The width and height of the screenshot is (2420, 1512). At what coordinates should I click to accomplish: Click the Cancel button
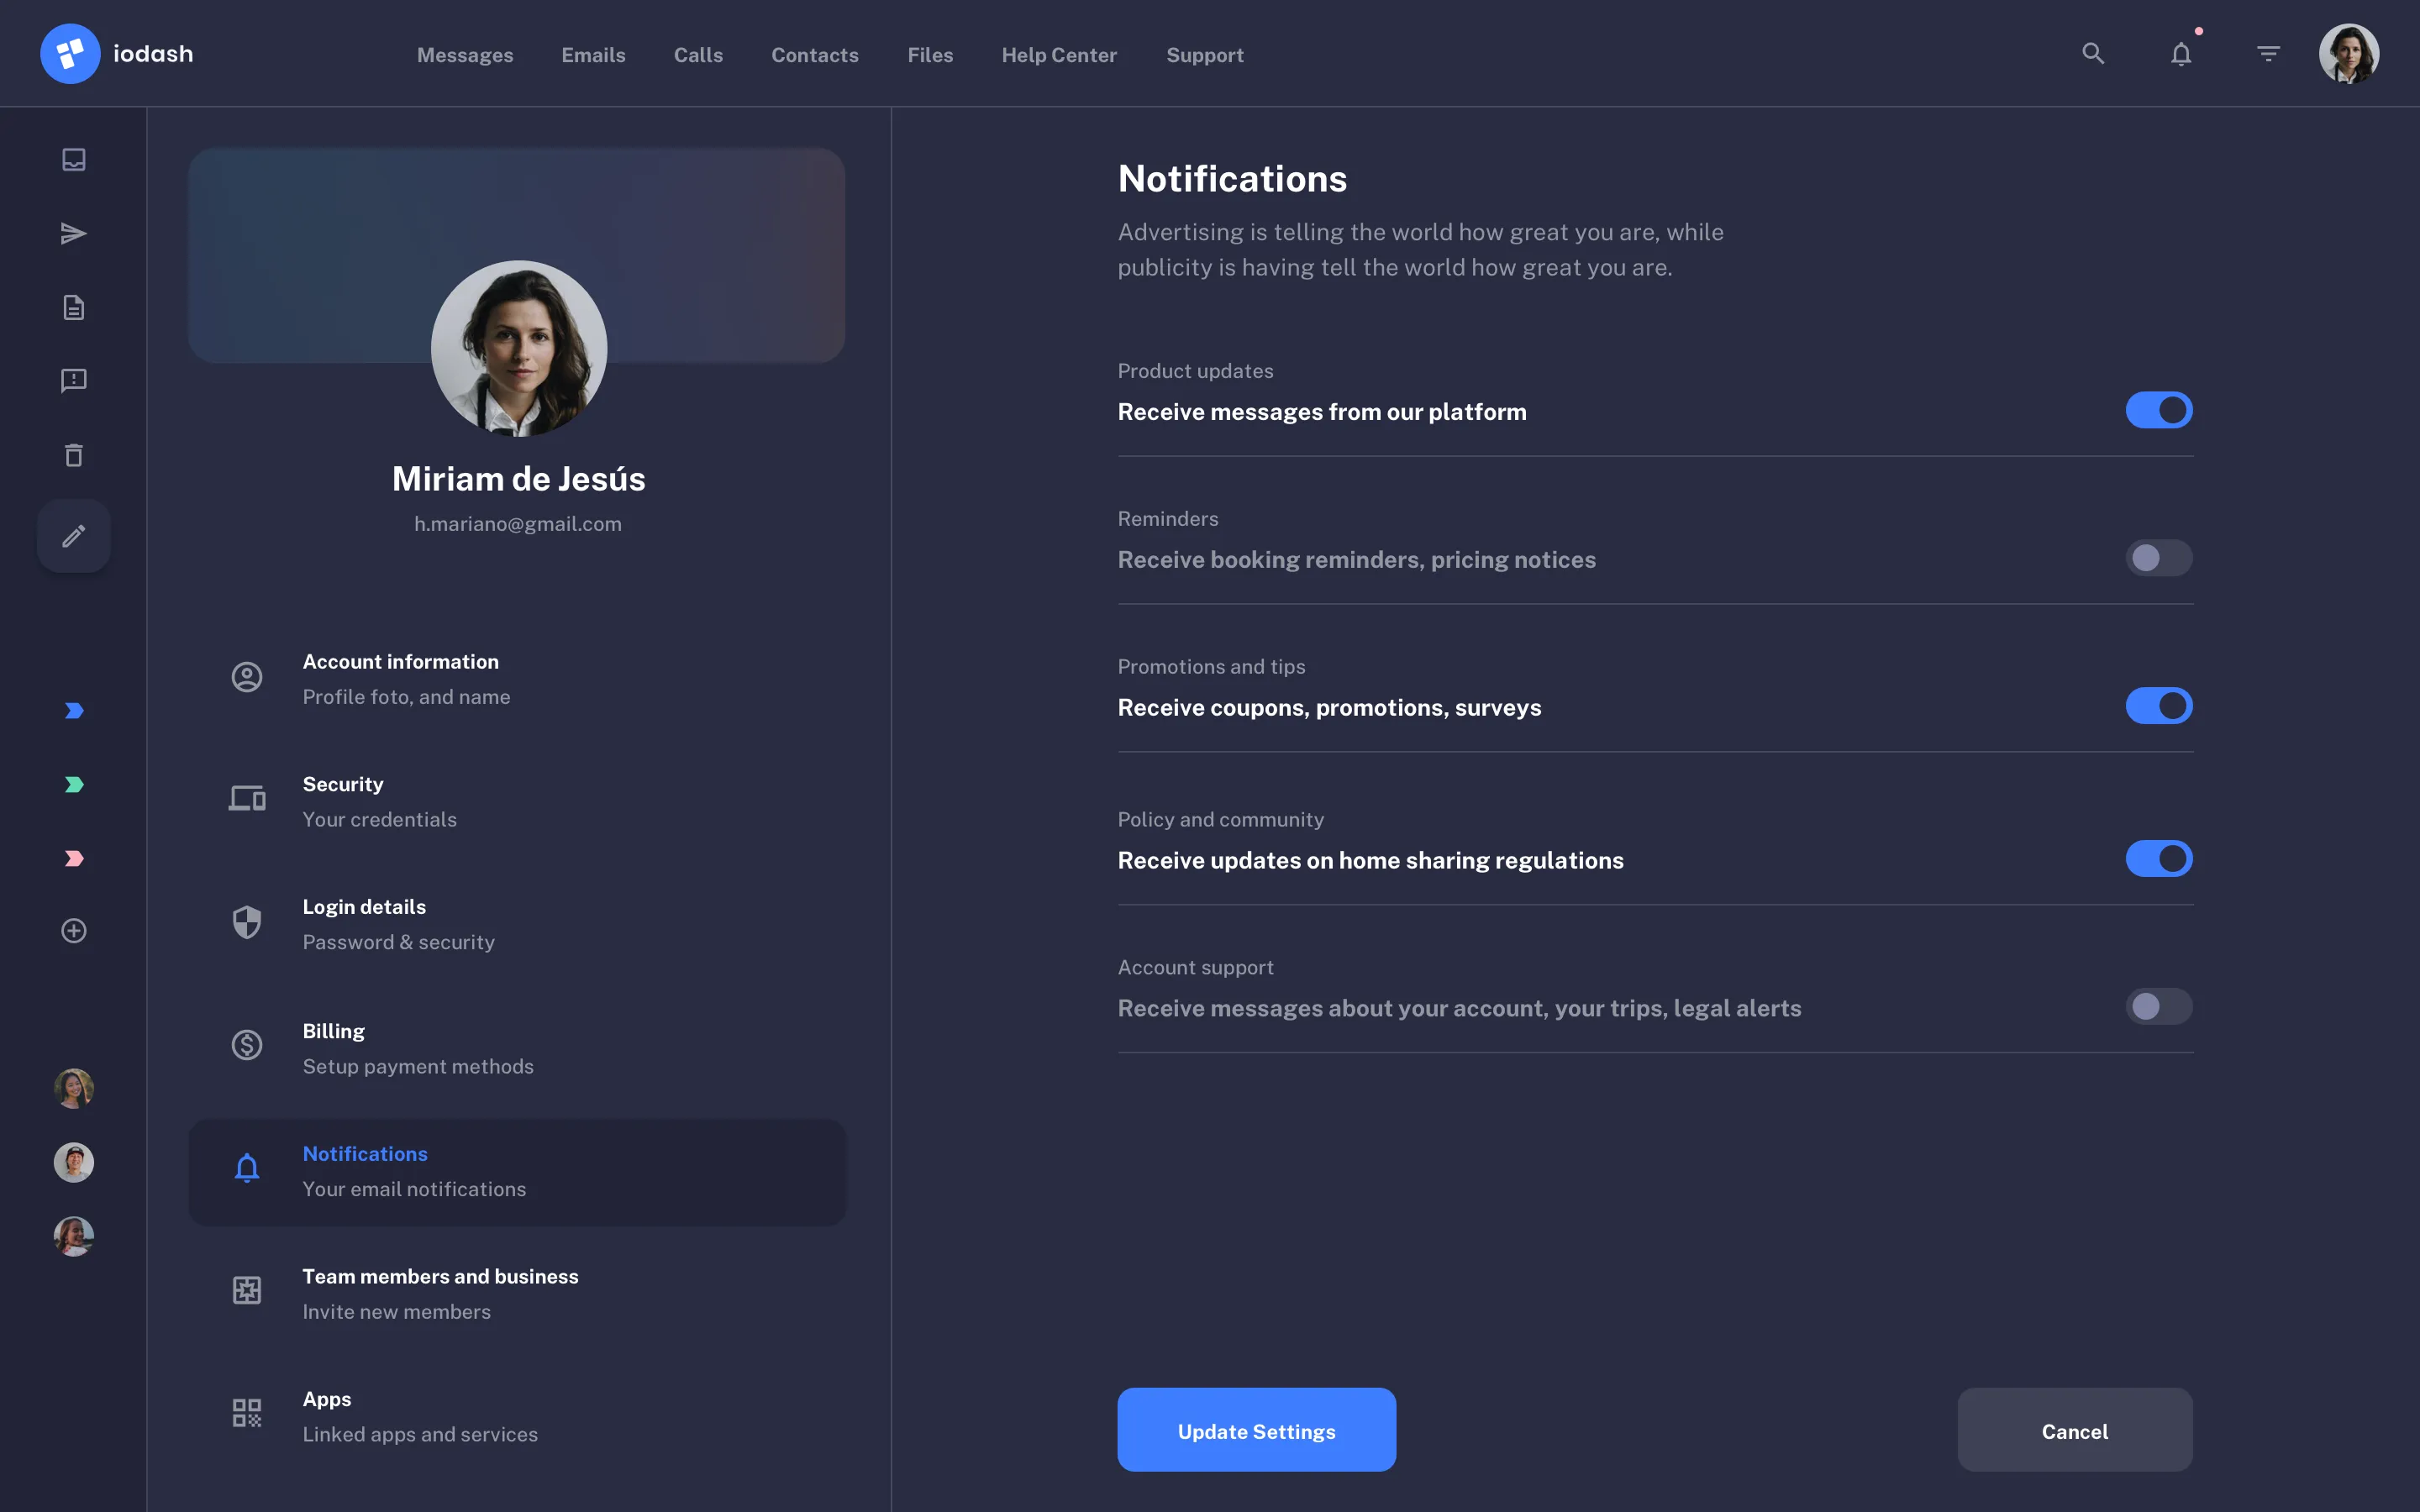2074,1430
